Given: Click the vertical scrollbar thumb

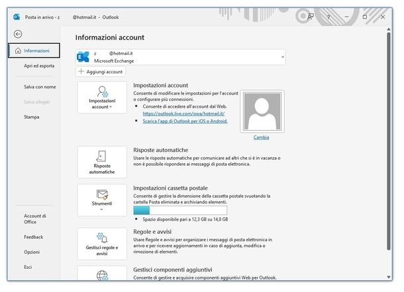Looking at the screenshot, I should coord(389,141).
